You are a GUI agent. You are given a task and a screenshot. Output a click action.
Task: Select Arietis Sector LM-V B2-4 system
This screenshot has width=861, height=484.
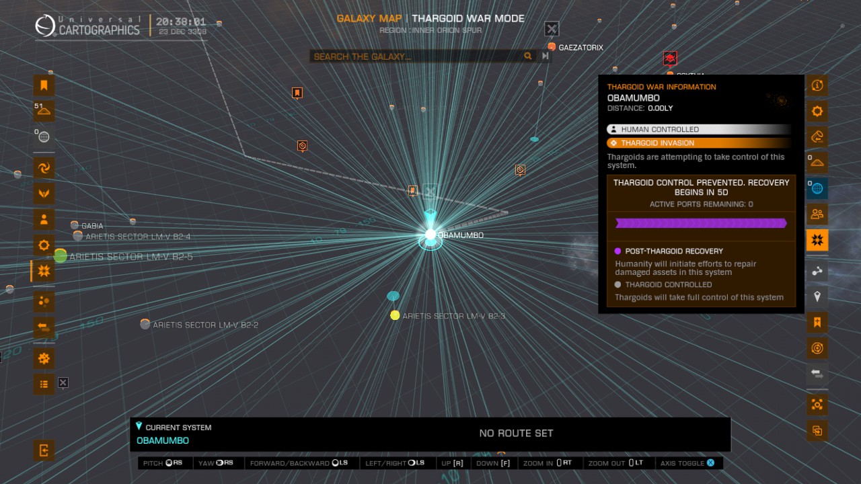78,236
